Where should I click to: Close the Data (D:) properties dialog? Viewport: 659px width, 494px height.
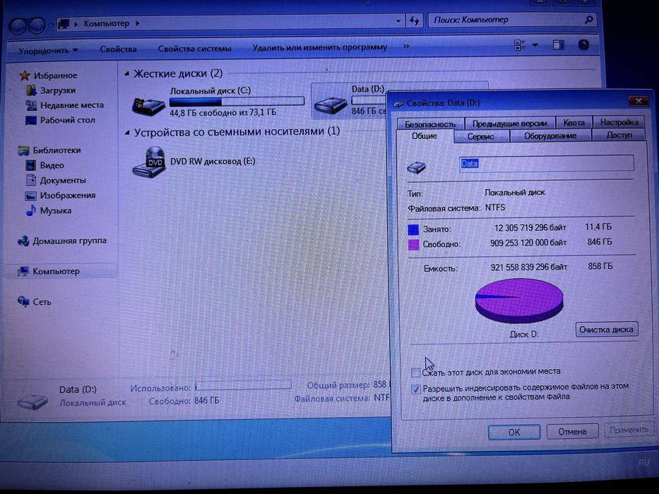(x=638, y=101)
